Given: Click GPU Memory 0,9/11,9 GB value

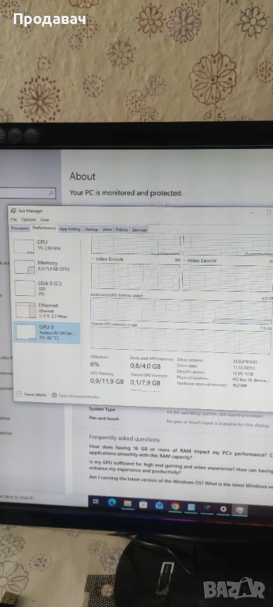Looking at the screenshot, I should pos(107,381).
